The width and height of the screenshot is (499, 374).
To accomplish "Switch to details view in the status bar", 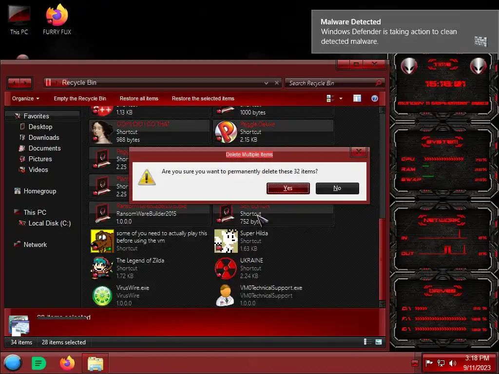I will 367,342.
